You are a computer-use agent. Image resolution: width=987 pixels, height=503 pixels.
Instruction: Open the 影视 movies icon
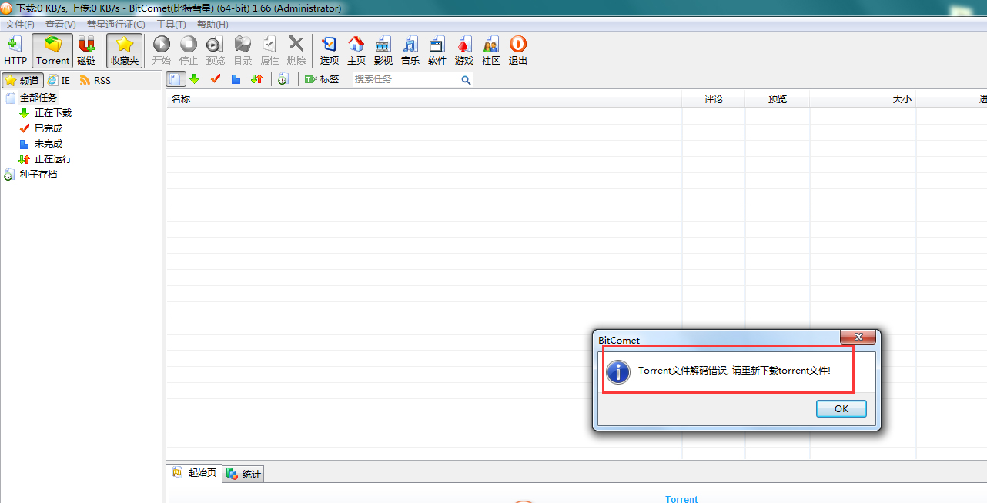tap(383, 50)
